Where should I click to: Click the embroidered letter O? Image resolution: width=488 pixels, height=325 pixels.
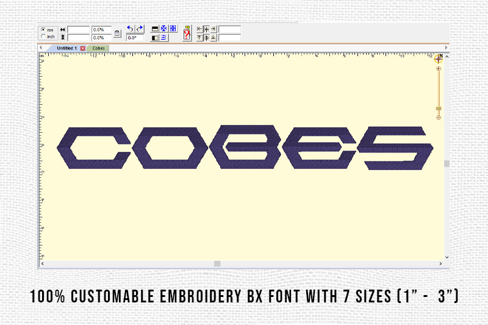170,148
